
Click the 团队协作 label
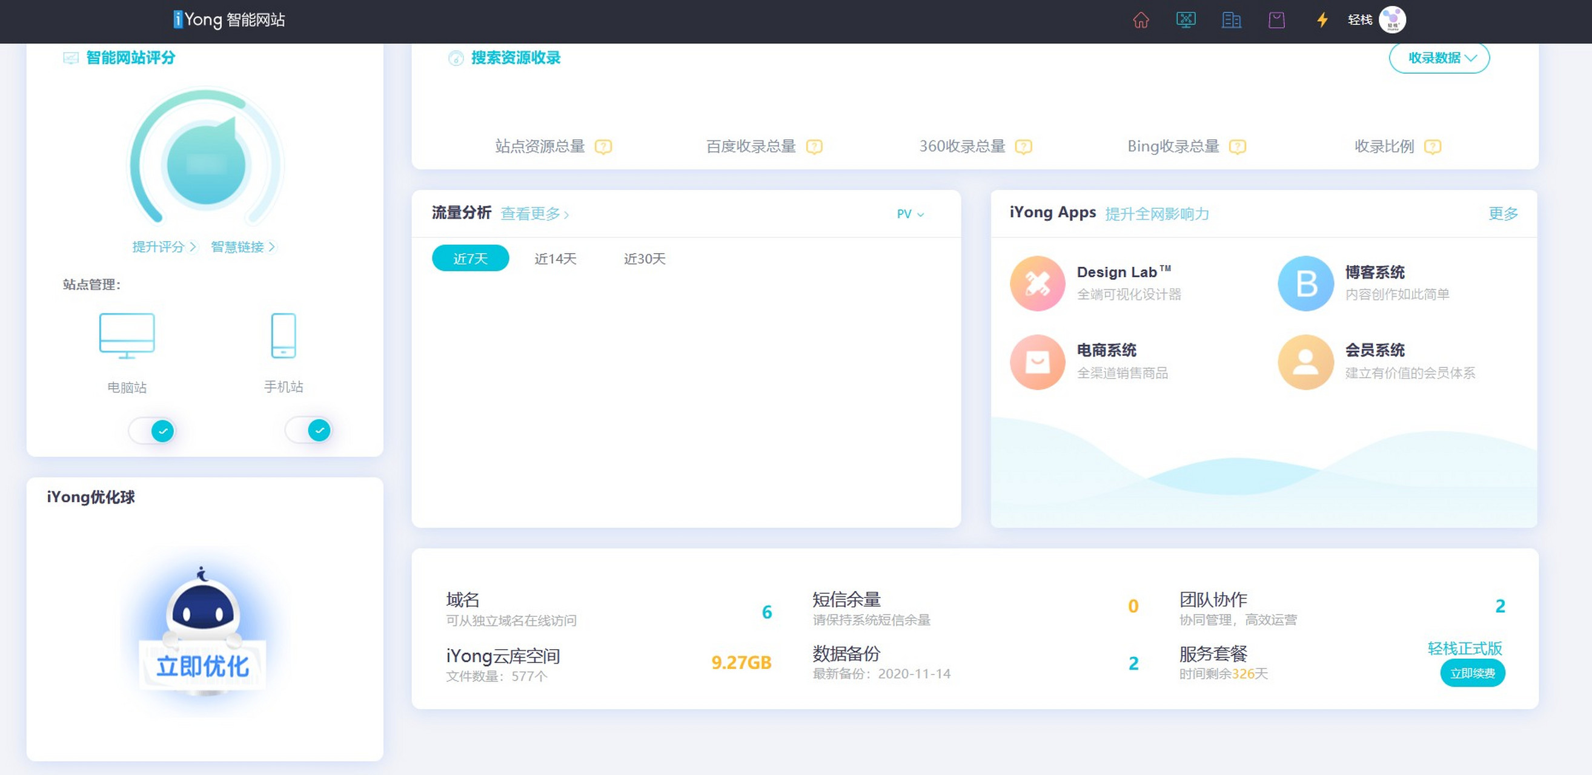click(x=1213, y=599)
